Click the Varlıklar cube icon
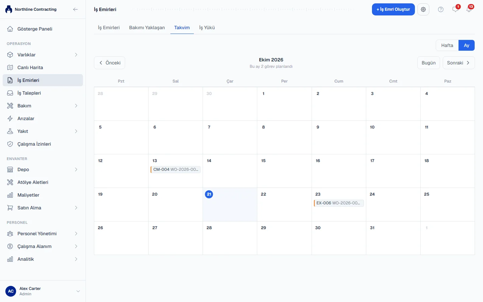This screenshot has height=302, width=483. pos(10,55)
